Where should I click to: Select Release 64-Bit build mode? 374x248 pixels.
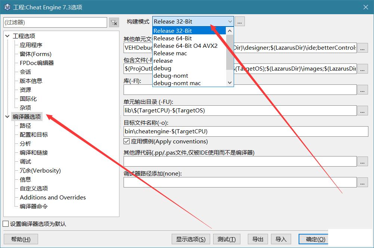[x=189, y=38]
